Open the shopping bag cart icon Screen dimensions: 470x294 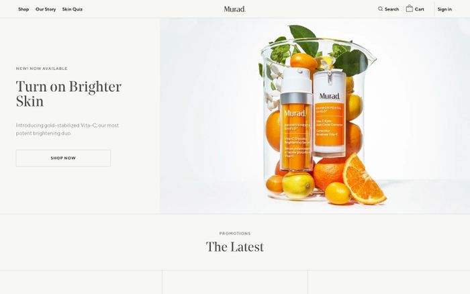pos(409,9)
